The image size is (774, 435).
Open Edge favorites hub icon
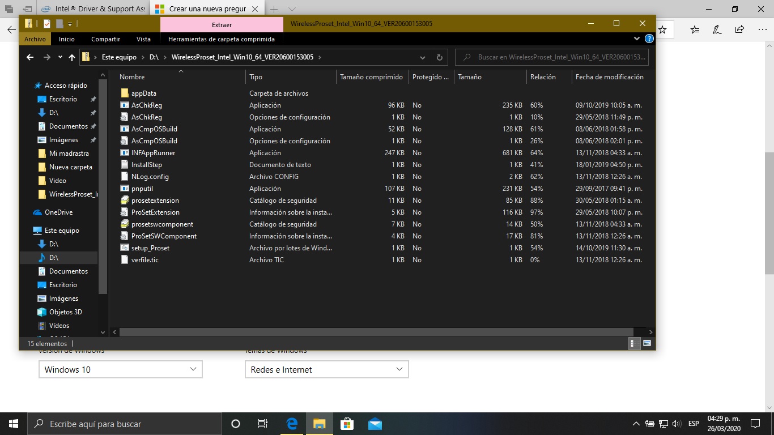coord(695,29)
